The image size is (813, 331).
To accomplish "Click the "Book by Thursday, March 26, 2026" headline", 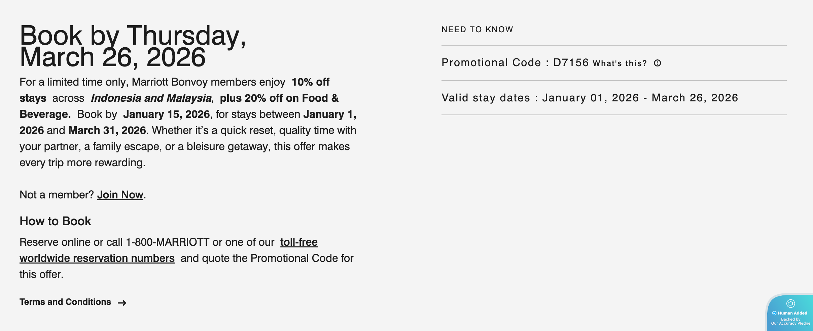I will (133, 46).
